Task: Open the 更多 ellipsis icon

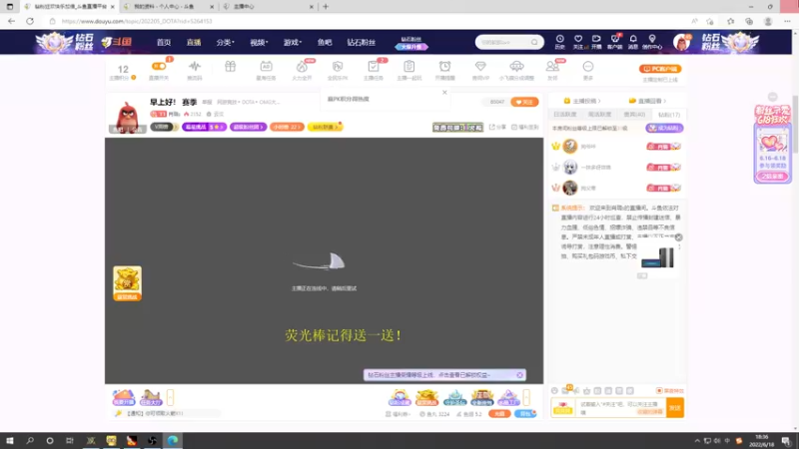Action: (x=588, y=66)
